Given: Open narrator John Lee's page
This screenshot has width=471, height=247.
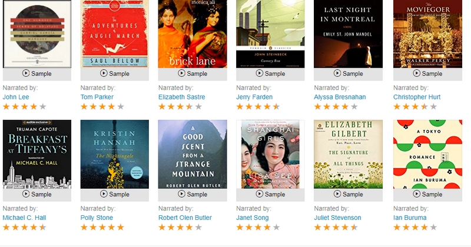Looking at the screenshot, I should coord(15,97).
